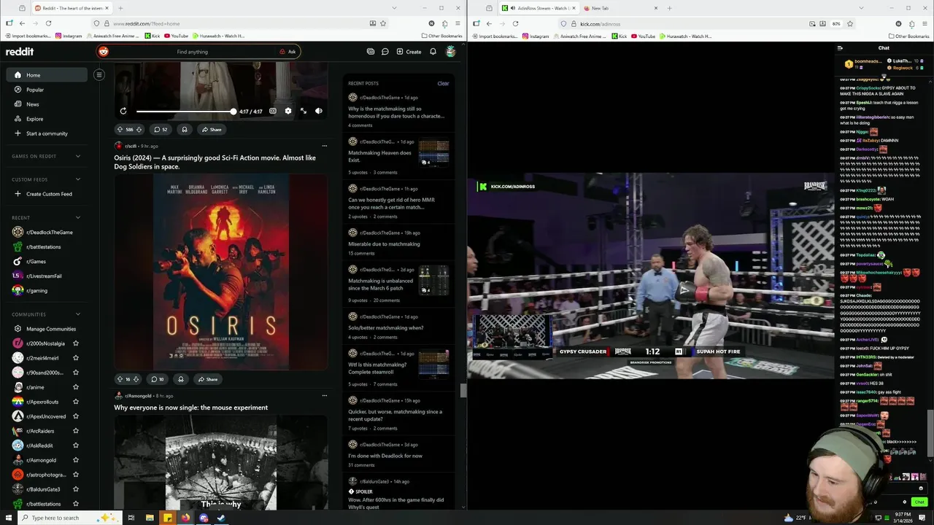Click the 87% zoom indicator in the Kick address bar
934x525 pixels.
(836, 23)
